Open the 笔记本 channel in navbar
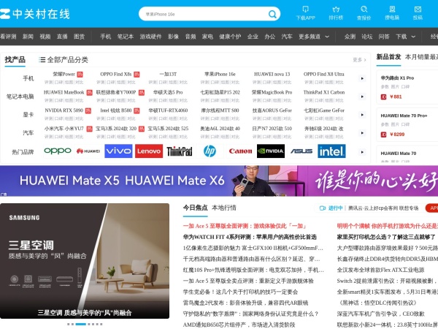Viewport: 438px width, 329px height. coord(126,37)
